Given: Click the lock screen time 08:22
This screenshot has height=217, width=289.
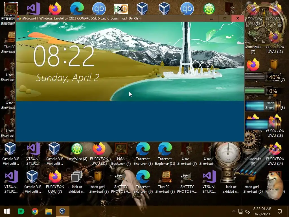Looking at the screenshot, I should [64, 56].
